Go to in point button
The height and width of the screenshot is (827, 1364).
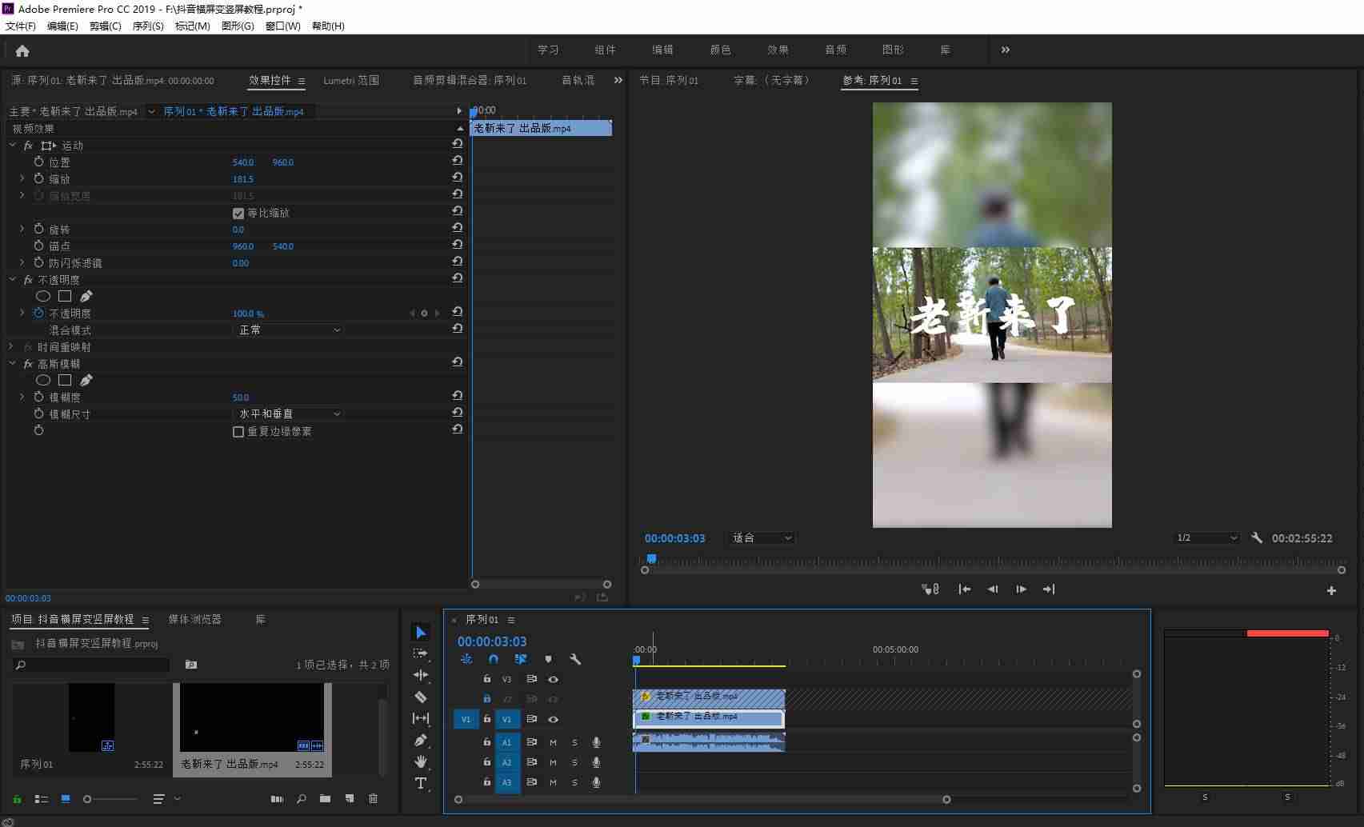[965, 589]
